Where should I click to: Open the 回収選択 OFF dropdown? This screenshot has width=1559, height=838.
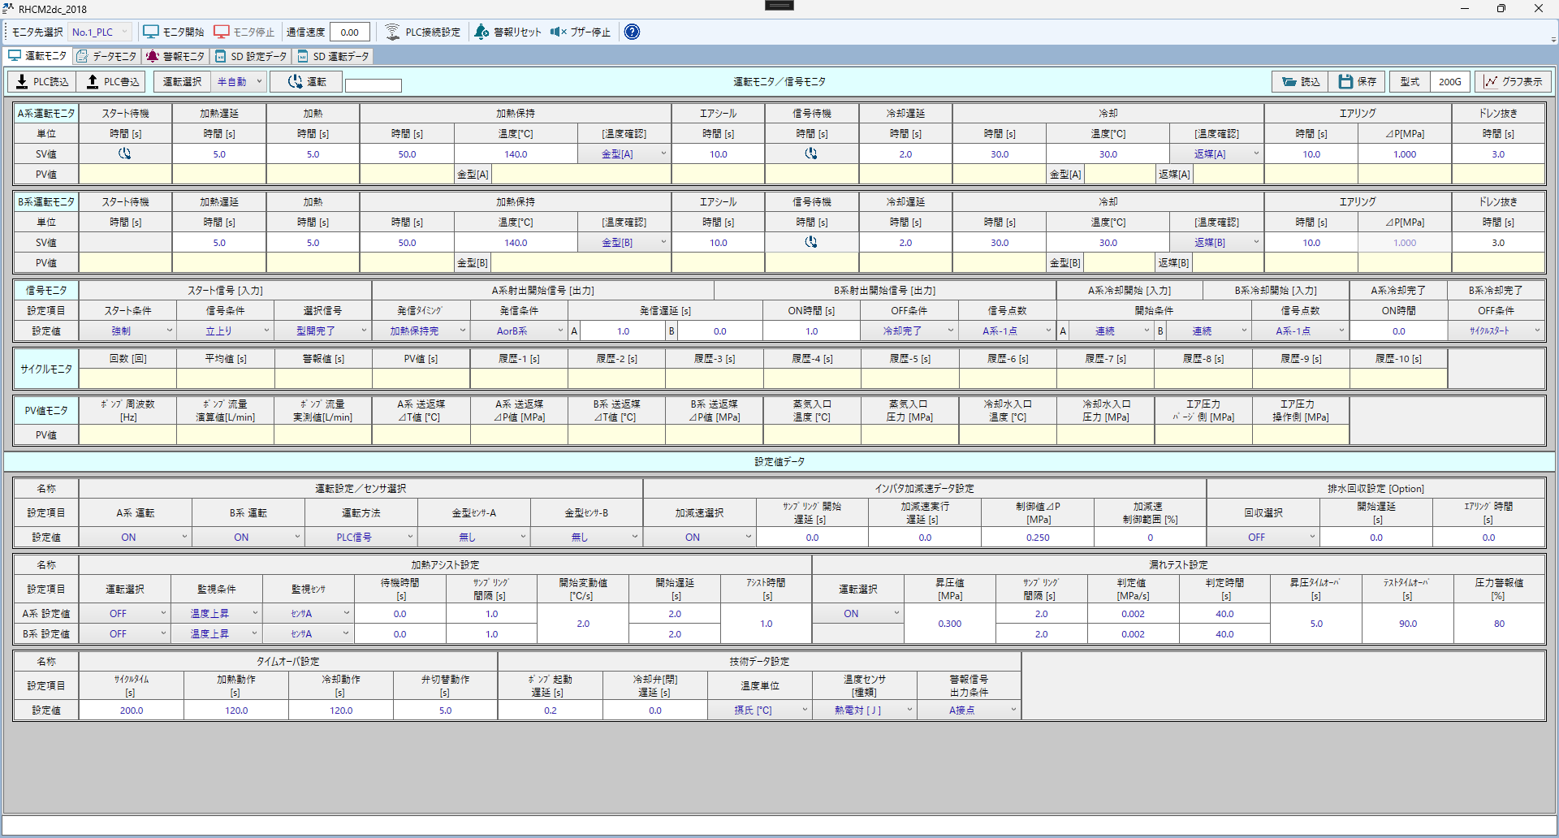1263,538
